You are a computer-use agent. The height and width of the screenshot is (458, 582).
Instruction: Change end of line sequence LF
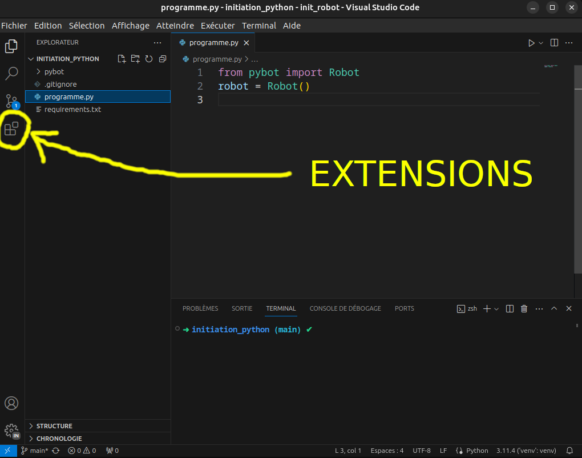point(443,451)
